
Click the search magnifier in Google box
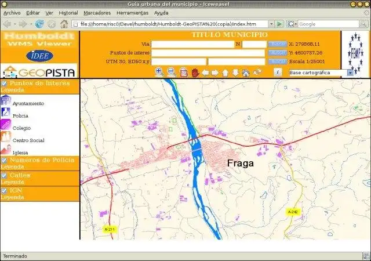(363, 24)
